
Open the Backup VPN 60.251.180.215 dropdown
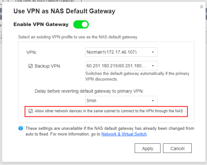click(121, 66)
